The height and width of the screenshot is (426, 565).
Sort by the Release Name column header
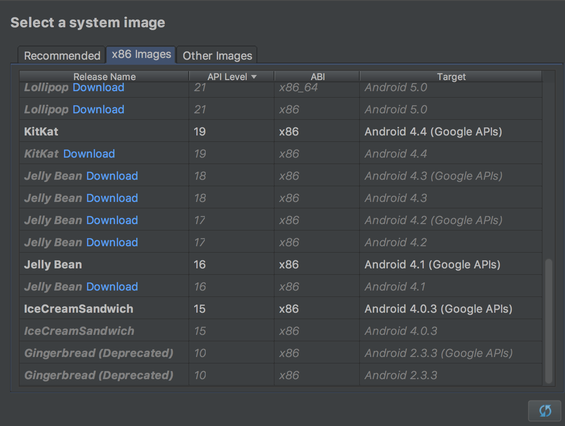(104, 77)
